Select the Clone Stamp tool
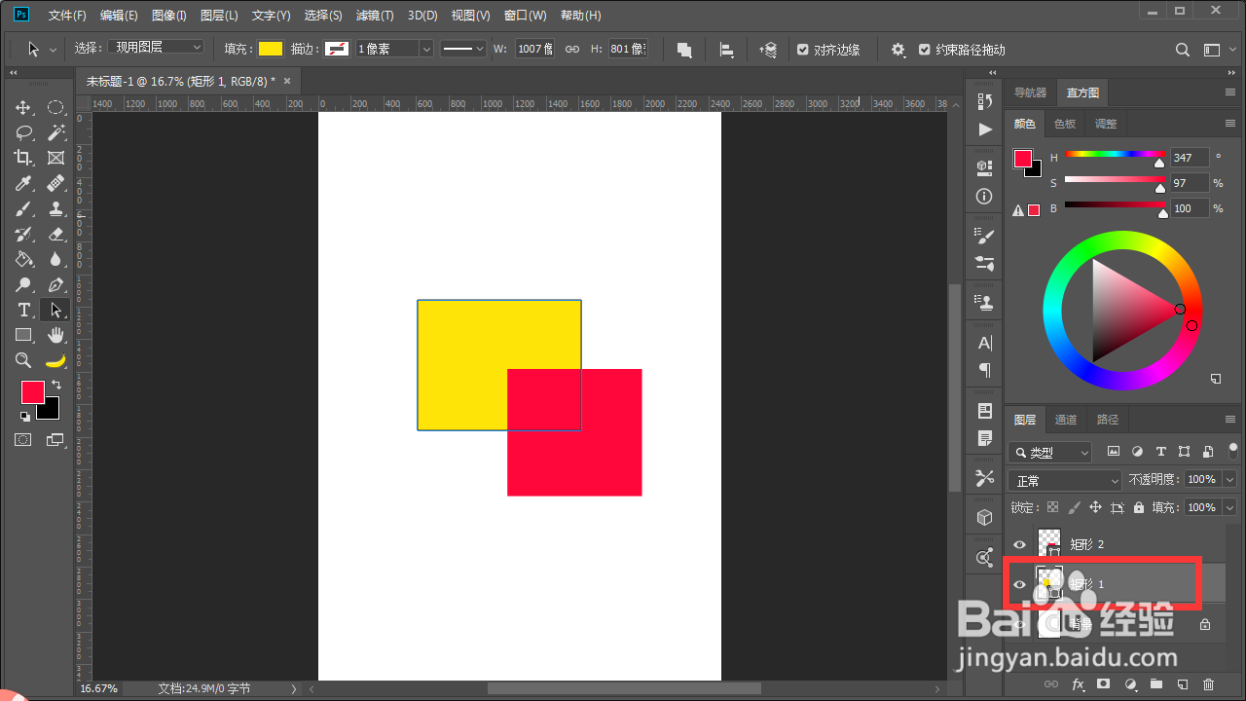The height and width of the screenshot is (701, 1246). (x=55, y=208)
